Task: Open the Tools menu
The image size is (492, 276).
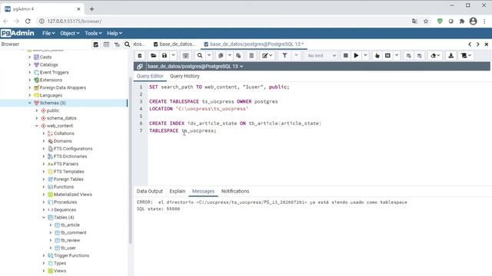Action: click(x=93, y=33)
